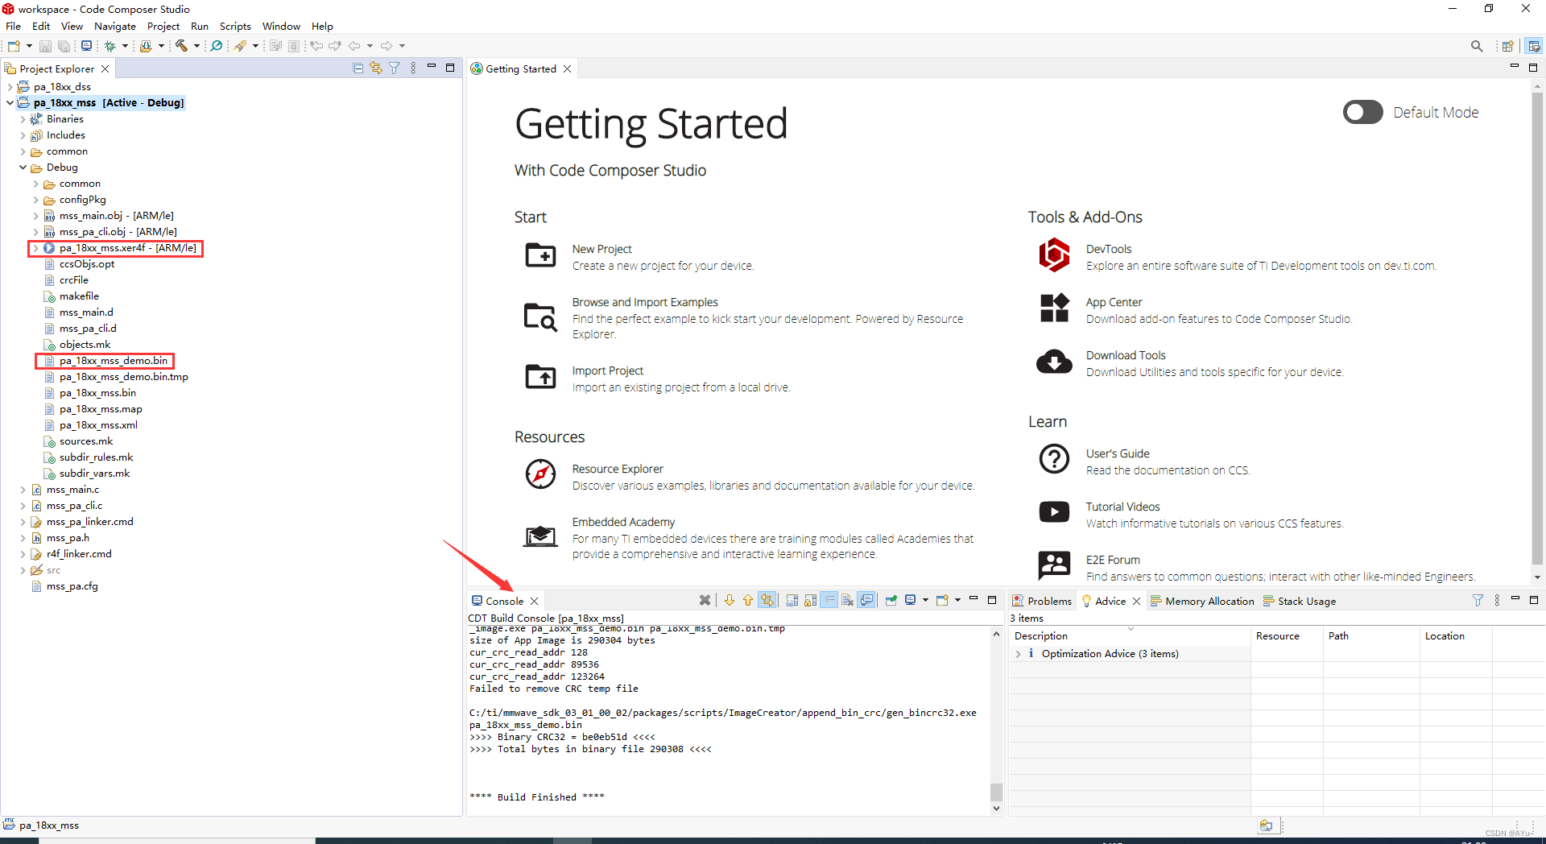
Task: Open the Open Perspective icon at top right
Action: point(1508,46)
